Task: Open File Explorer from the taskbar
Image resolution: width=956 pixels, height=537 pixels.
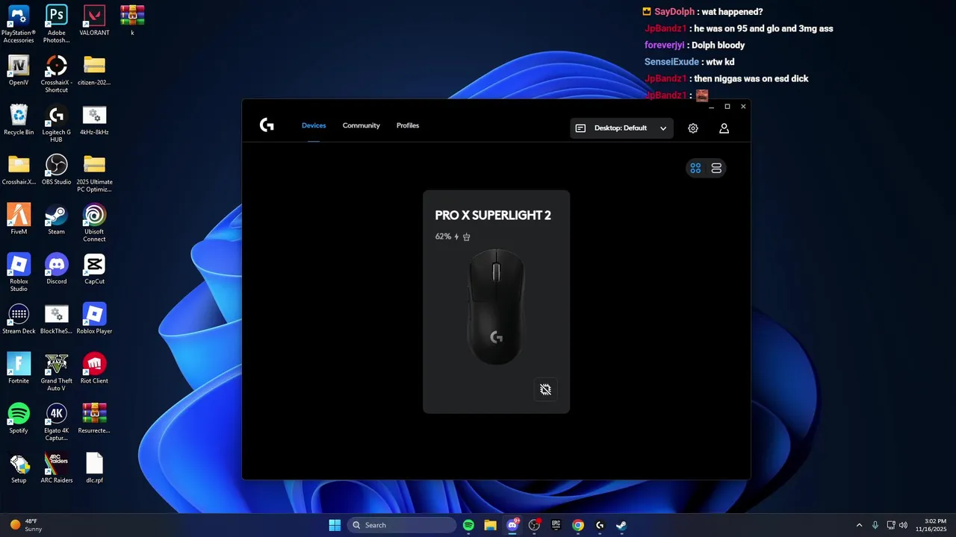Action: coord(490,525)
